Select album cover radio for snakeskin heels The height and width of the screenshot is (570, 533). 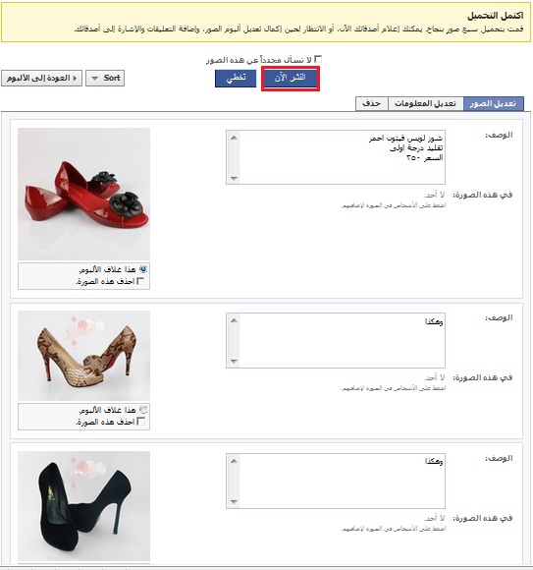tap(143, 410)
